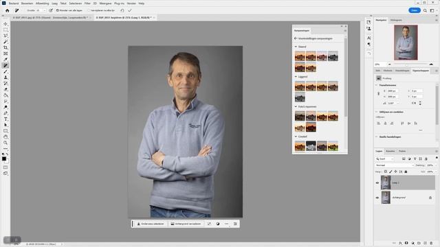The height and width of the screenshot is (247, 440).
Task: Create a new group with the folder icon
Action: [419, 243]
